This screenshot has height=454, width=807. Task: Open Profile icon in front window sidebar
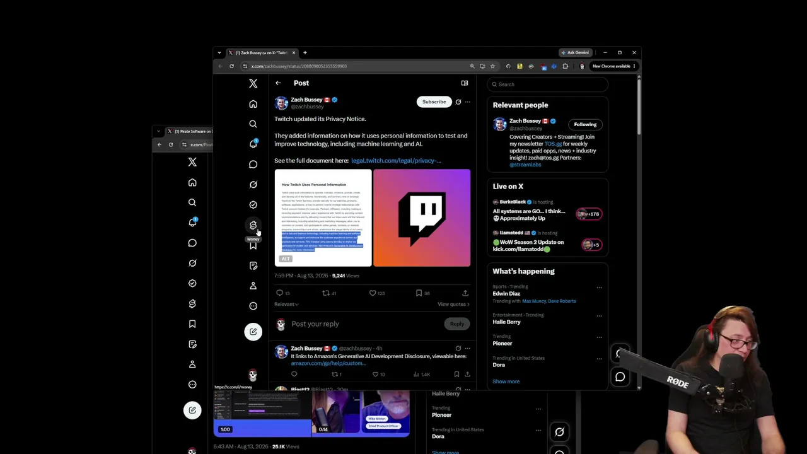click(253, 286)
